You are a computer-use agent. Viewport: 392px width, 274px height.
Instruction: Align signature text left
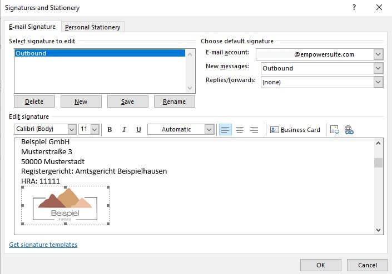coord(225,130)
